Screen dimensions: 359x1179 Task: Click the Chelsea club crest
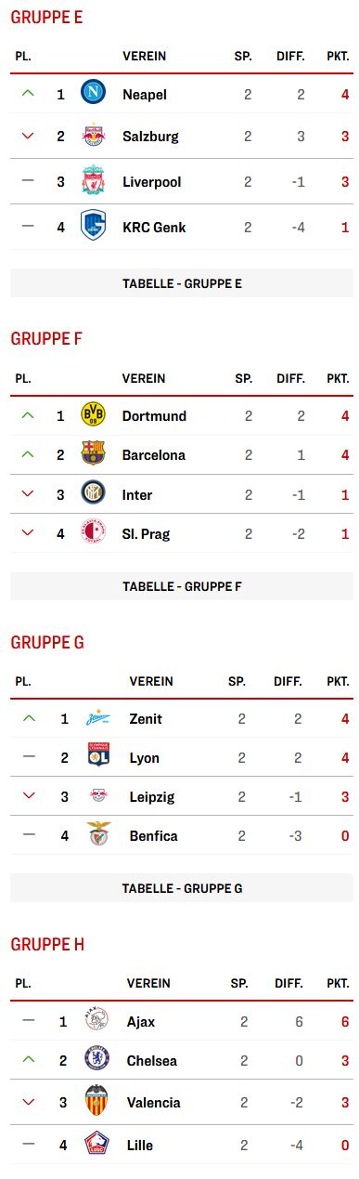tap(96, 1060)
